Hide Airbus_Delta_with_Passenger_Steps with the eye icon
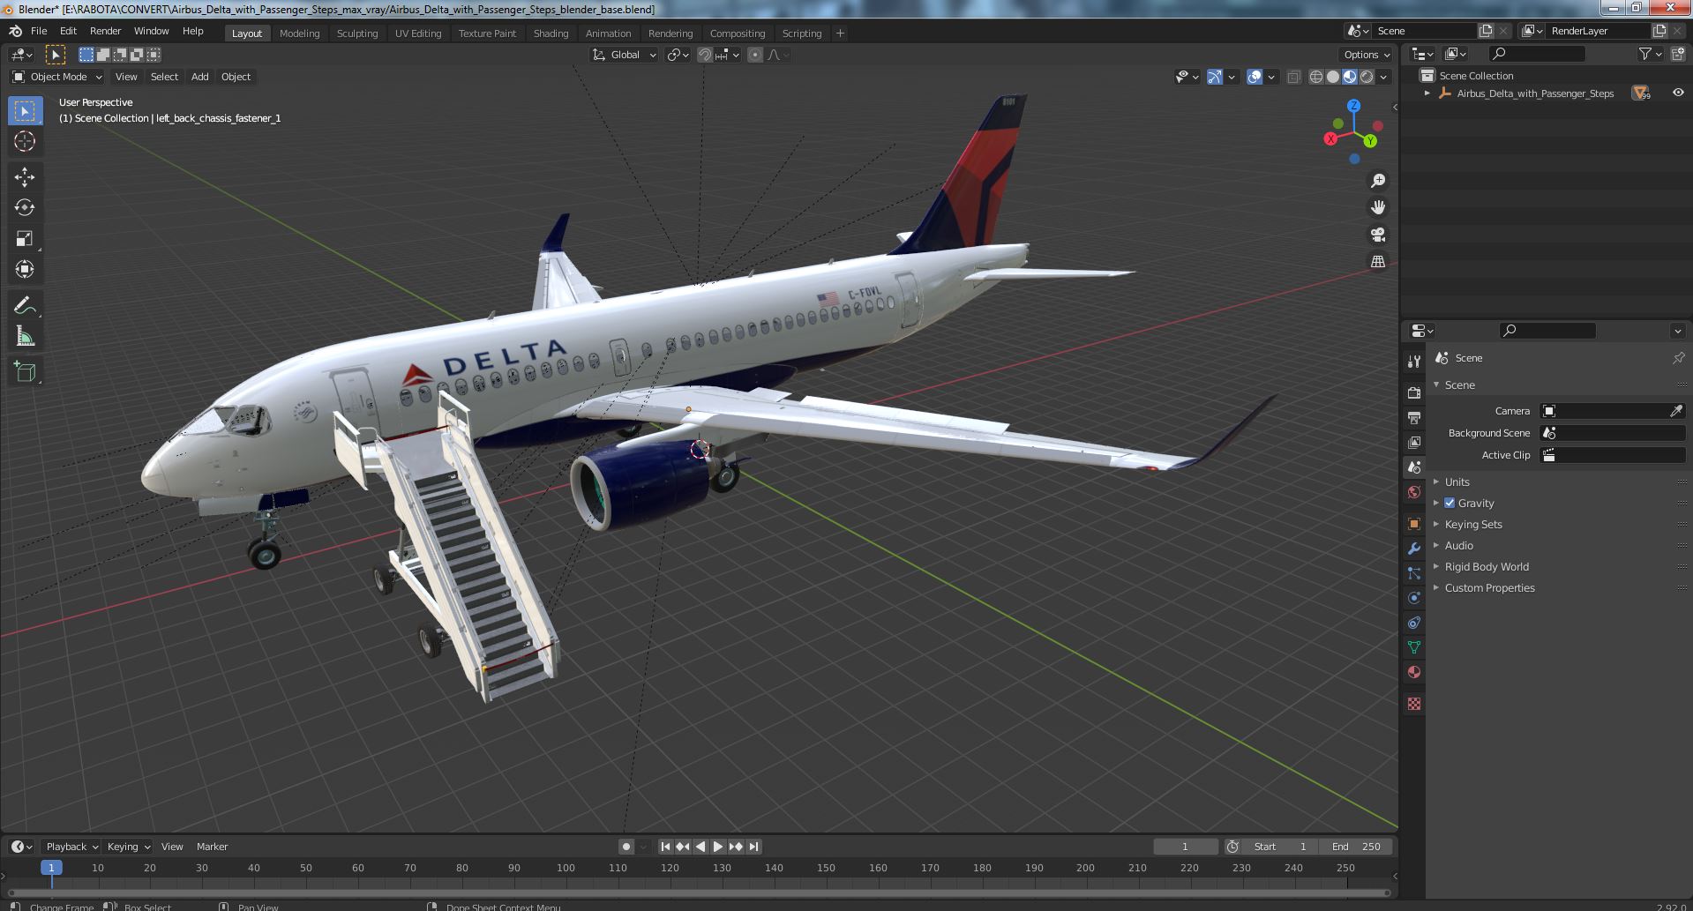The height and width of the screenshot is (911, 1693). tap(1678, 93)
